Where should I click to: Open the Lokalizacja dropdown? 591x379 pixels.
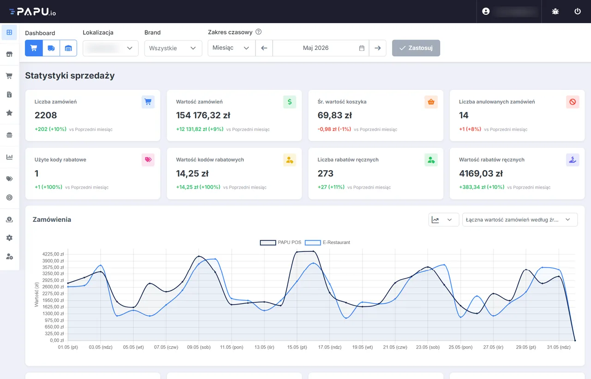tap(110, 48)
